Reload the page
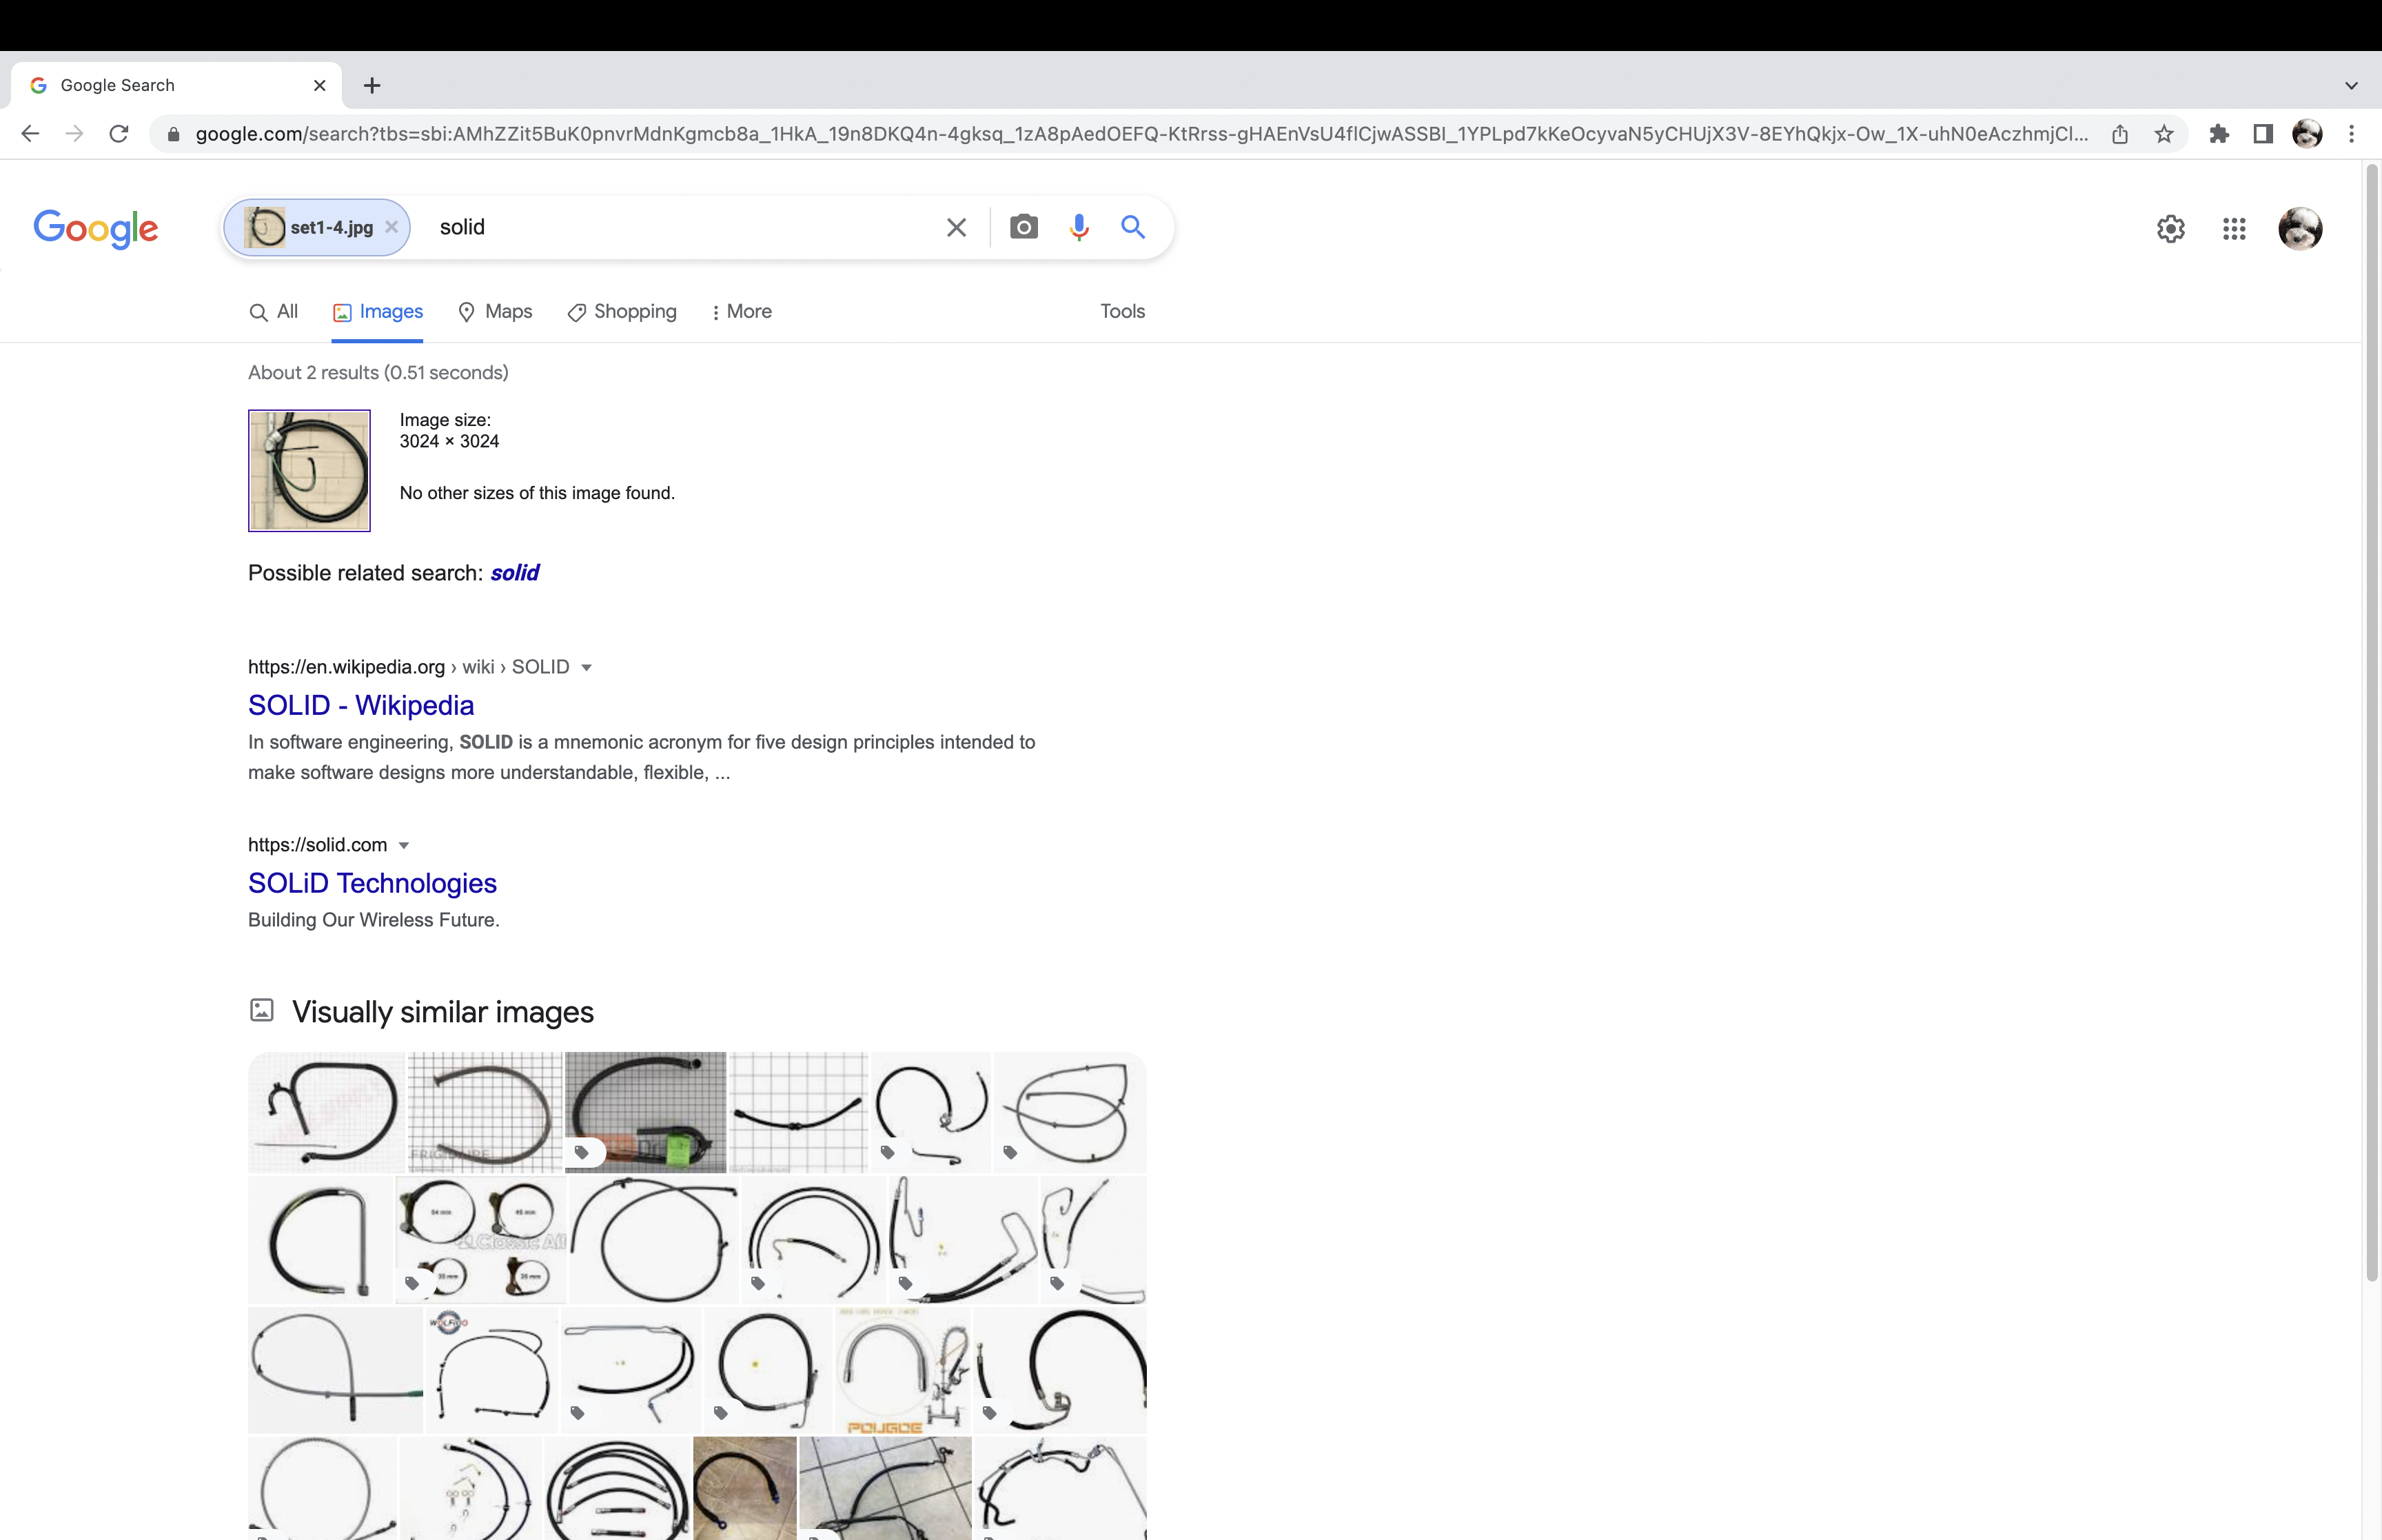Viewport: 2382px width, 1540px height. (x=119, y=134)
